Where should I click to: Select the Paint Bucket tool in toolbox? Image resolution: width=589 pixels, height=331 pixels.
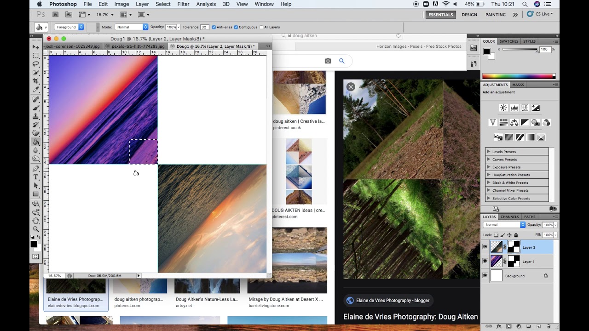pos(36,142)
